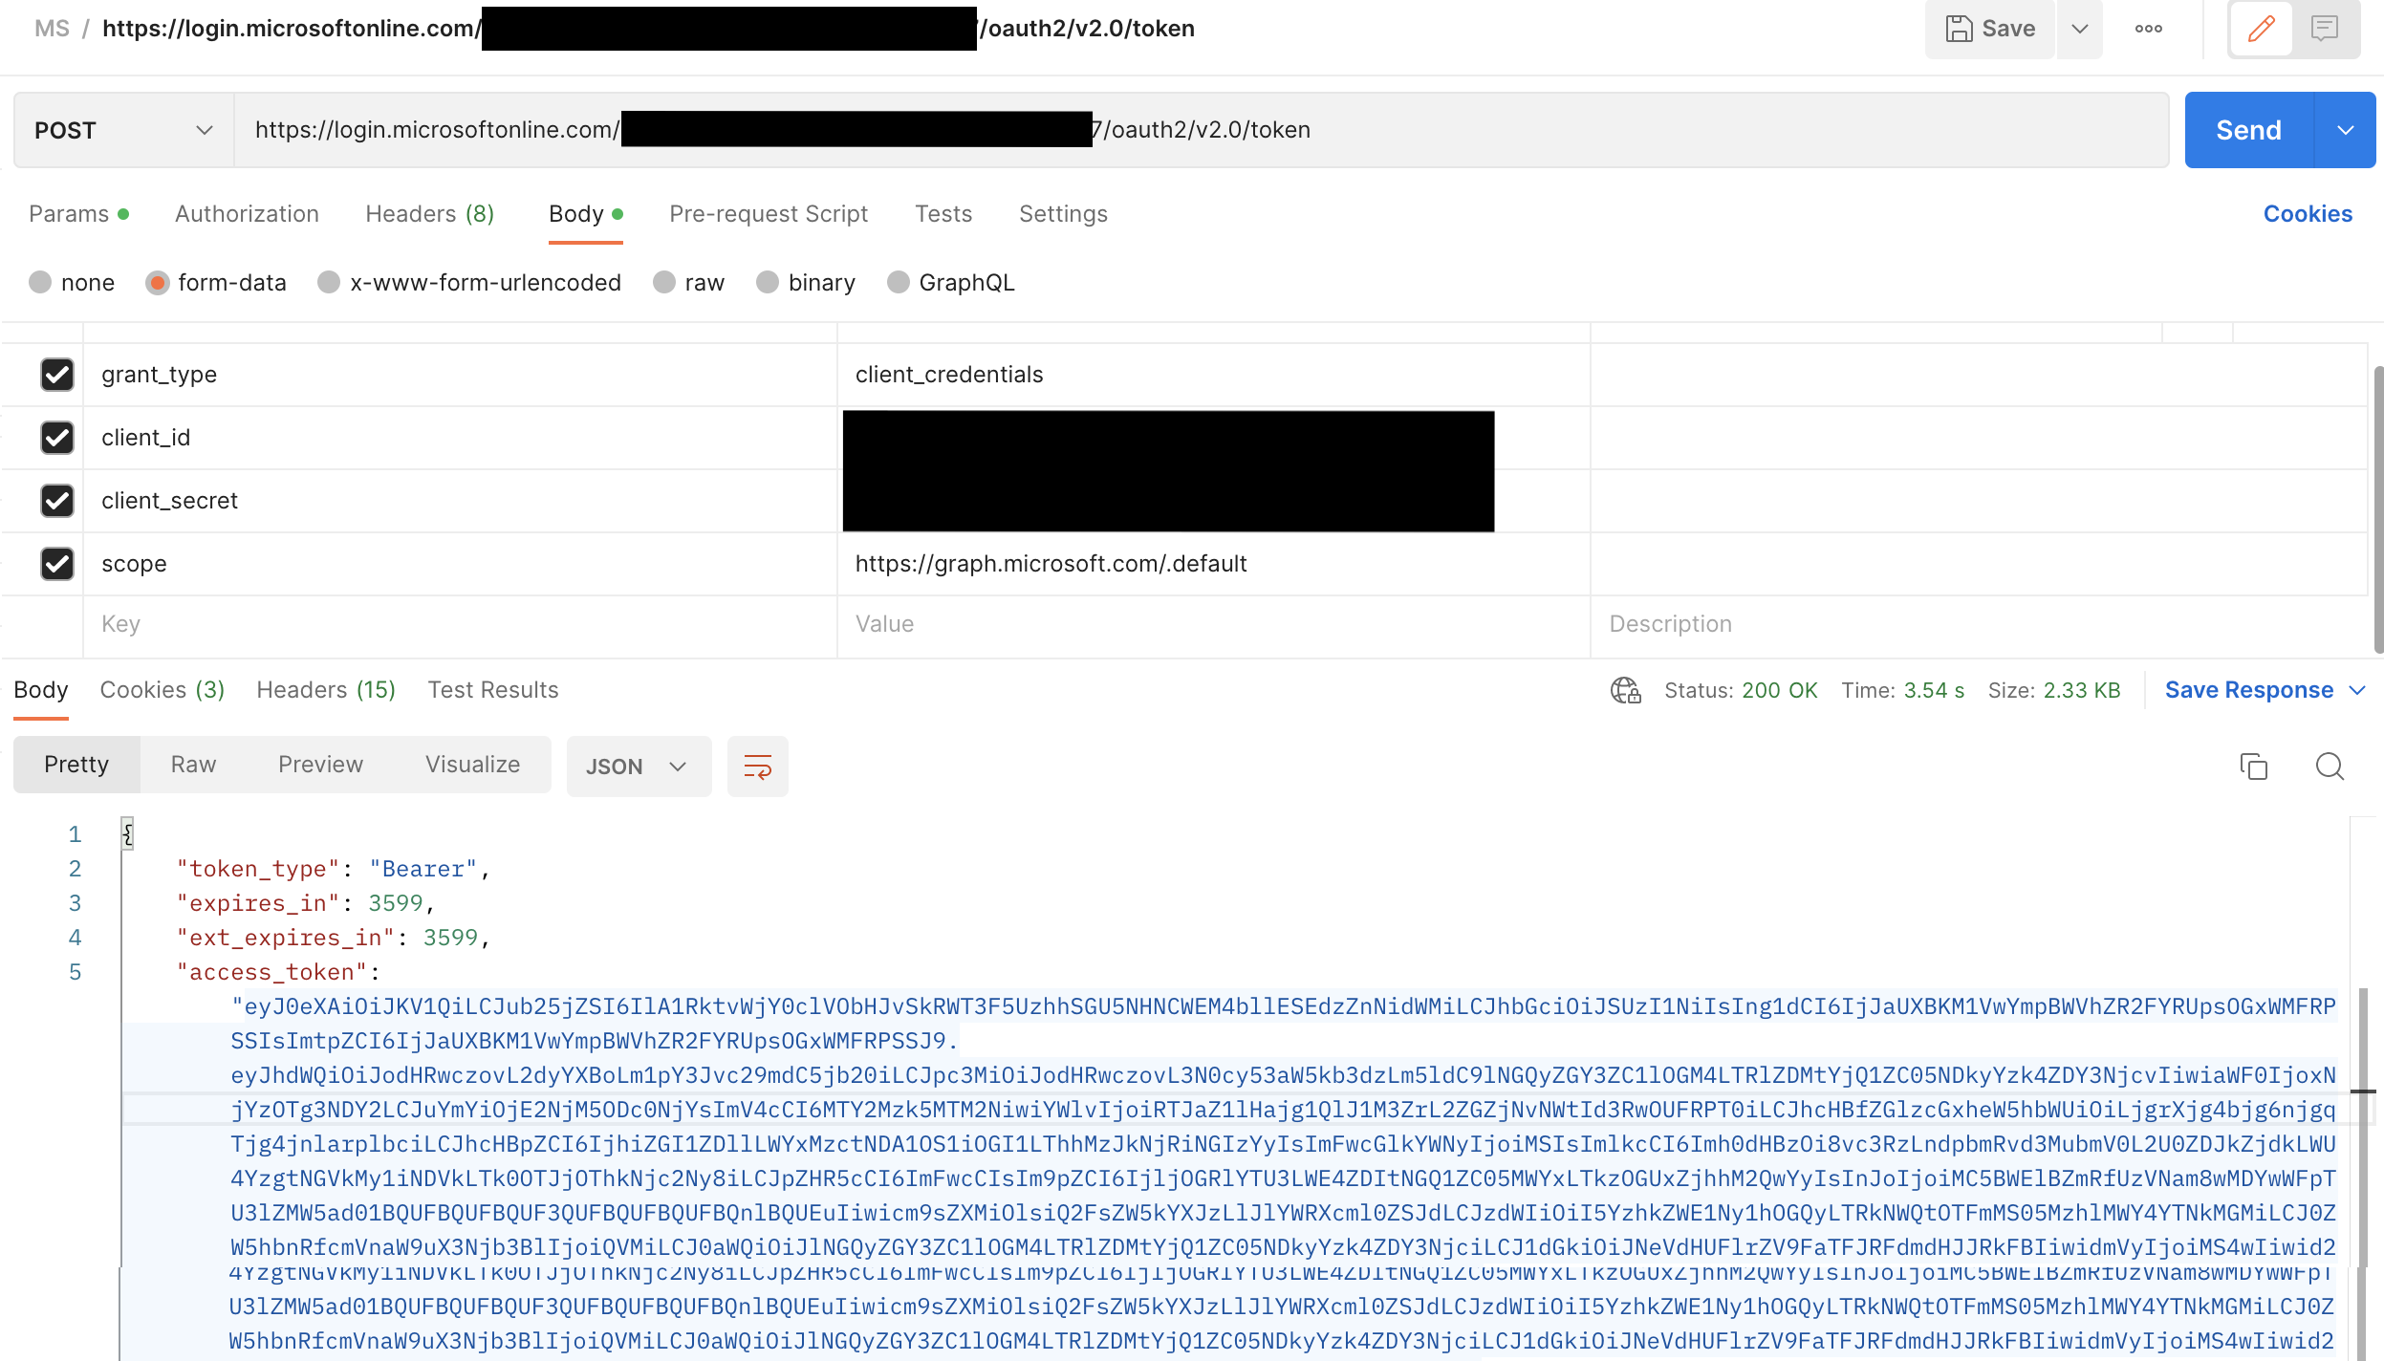The height and width of the screenshot is (1361, 2384).
Task: Search the response with magnifier icon
Action: pos(2330,767)
